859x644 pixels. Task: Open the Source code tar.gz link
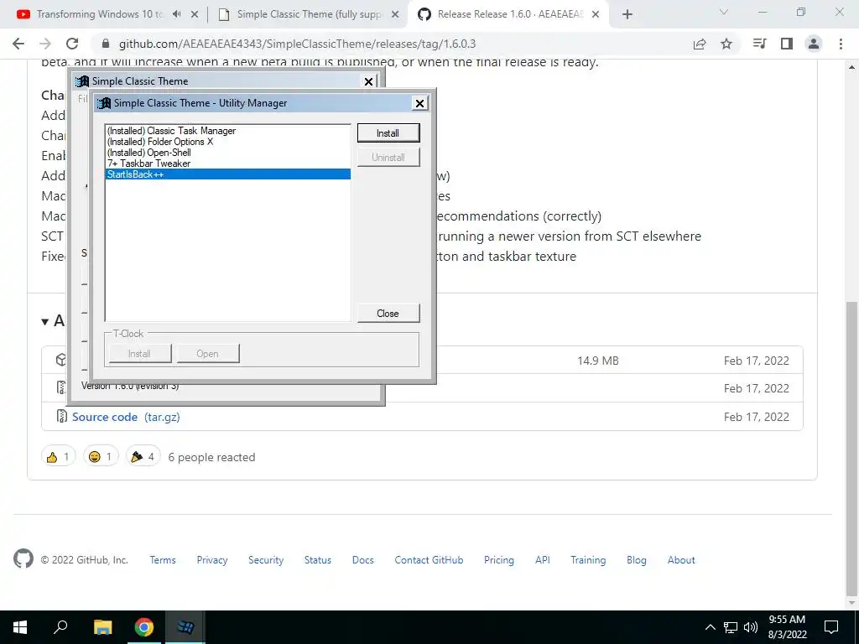click(x=126, y=417)
